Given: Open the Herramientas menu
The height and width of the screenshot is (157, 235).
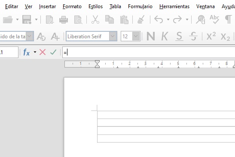Looking at the screenshot, I should (174, 6).
